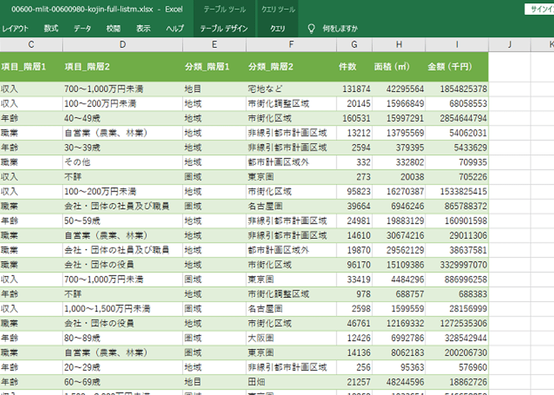554x395 pixels.
Task: Select the cell with value 1854825378
Action: tap(457, 89)
